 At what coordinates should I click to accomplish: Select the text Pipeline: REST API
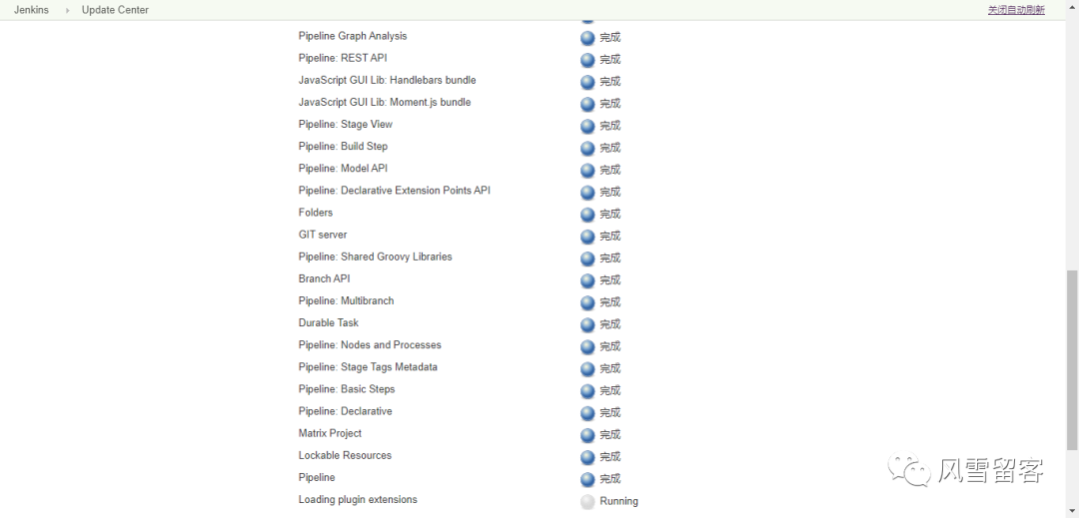(343, 58)
